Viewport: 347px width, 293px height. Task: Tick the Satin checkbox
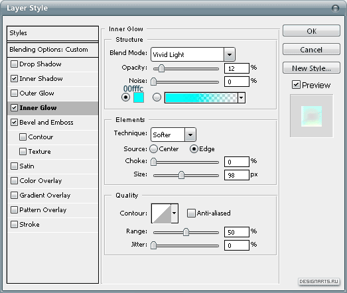(x=14, y=166)
